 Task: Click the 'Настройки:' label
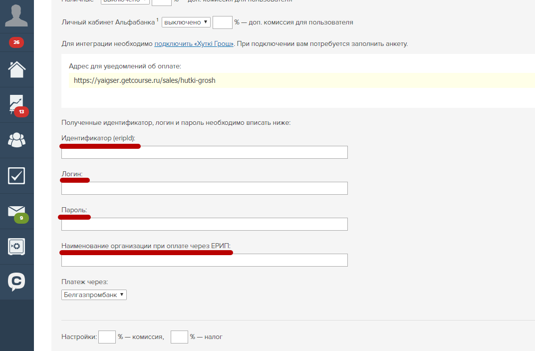79,337
